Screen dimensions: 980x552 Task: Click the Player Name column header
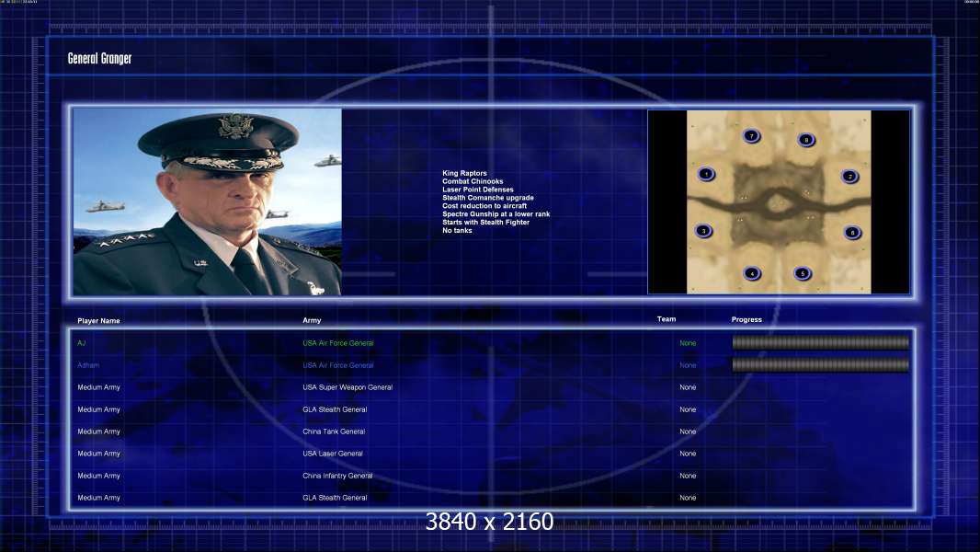tap(98, 321)
